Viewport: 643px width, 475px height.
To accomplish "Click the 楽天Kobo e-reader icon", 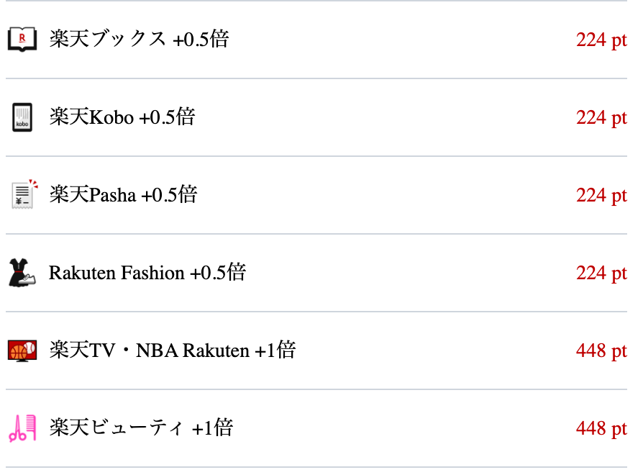I will tap(22, 117).
